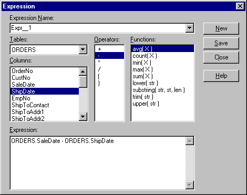The width and height of the screenshot is (247, 195).
Task: Pick the opening parenthesis operator
Action: (x=109, y=76)
